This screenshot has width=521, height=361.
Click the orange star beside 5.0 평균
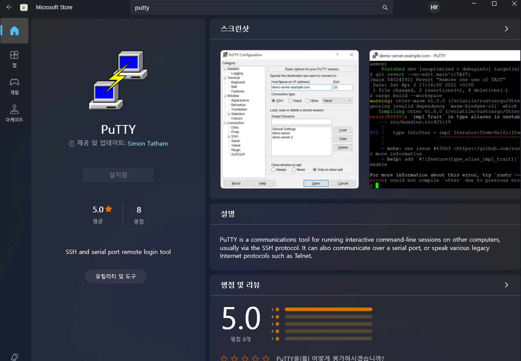(109, 209)
